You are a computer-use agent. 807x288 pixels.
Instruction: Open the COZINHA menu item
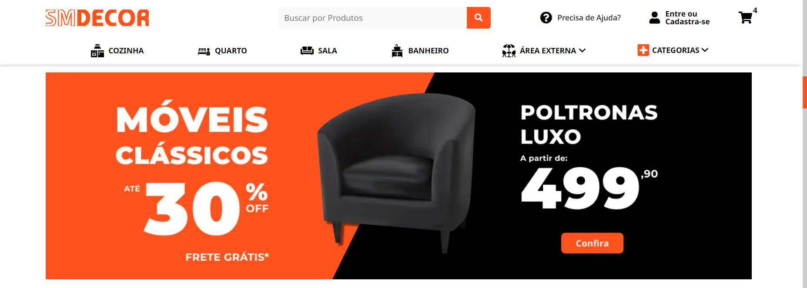click(126, 51)
